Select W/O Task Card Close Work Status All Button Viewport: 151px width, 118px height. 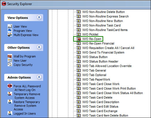(x=113, y=93)
